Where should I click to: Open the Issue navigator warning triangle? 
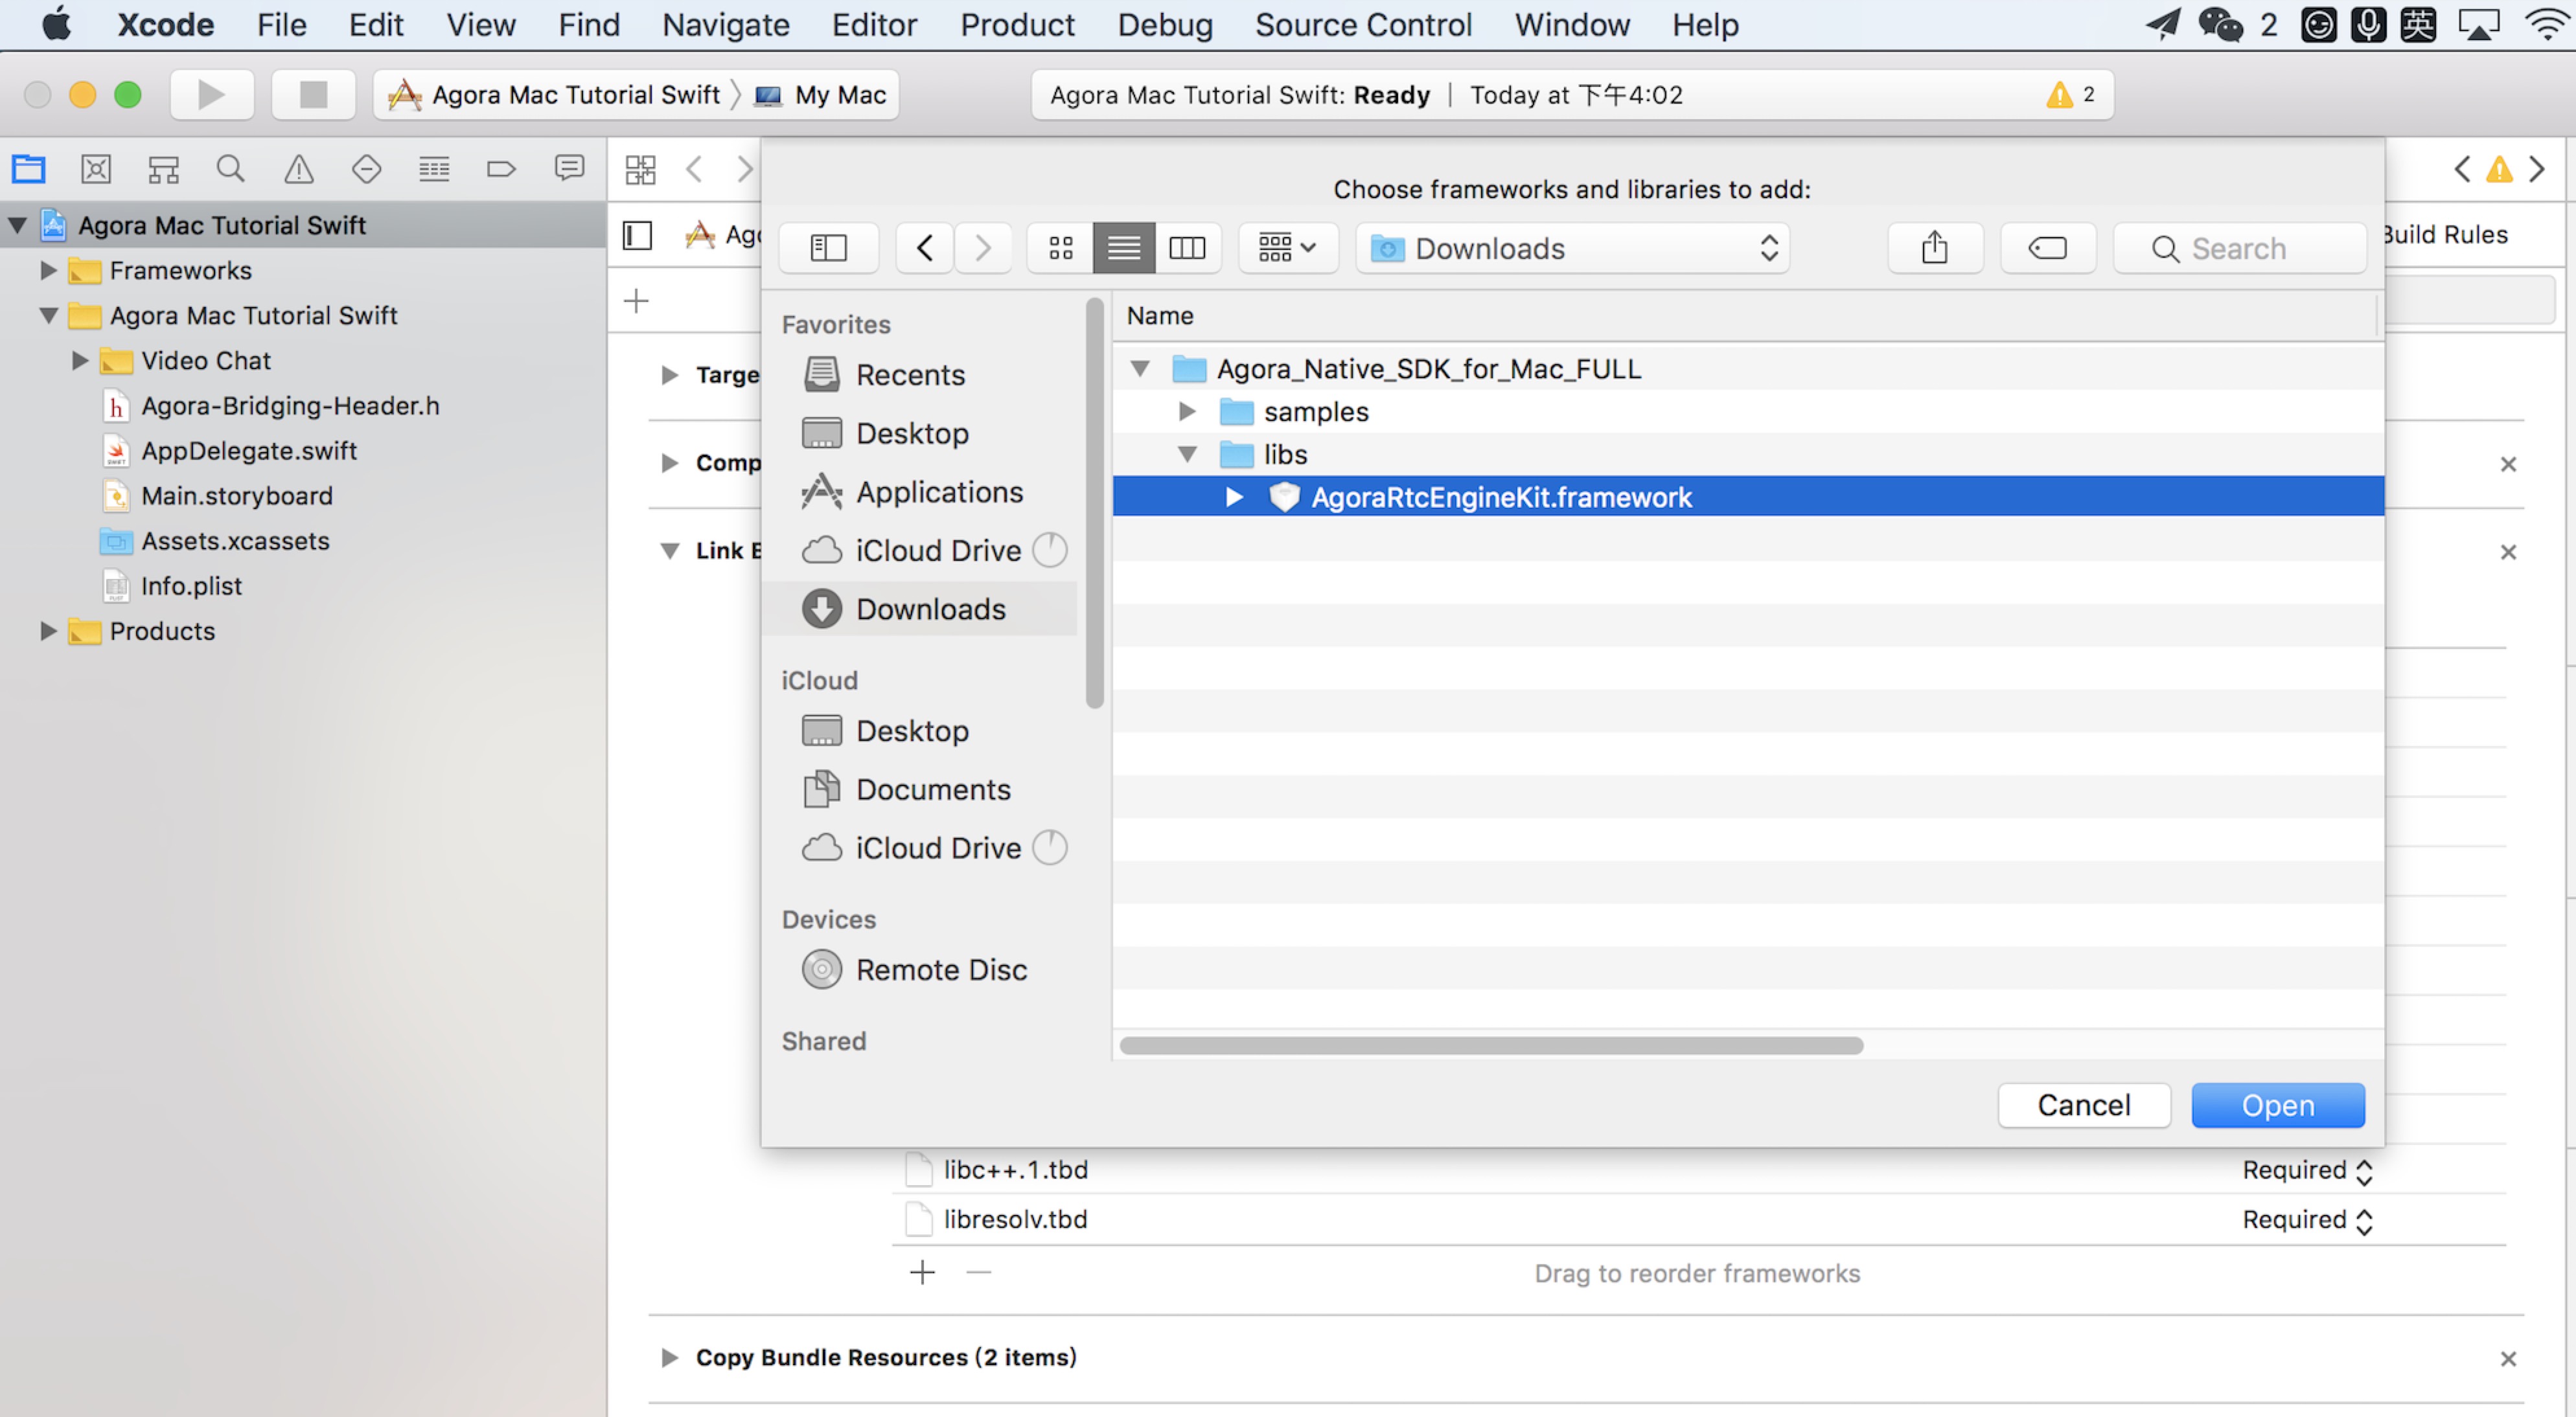pos(298,169)
